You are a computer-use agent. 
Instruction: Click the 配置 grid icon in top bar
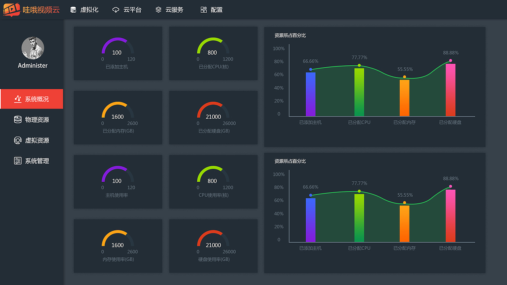point(204,10)
